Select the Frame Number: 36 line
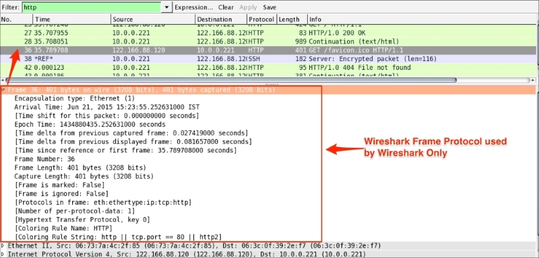This screenshot has width=539, height=258. [44, 159]
